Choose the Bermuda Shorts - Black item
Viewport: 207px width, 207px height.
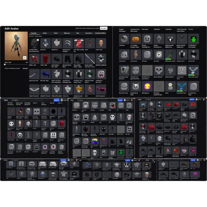[x=68, y=59]
